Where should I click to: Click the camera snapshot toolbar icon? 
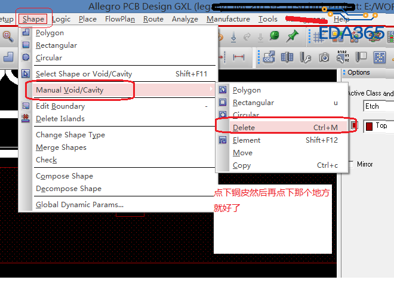pyautogui.click(x=324, y=57)
